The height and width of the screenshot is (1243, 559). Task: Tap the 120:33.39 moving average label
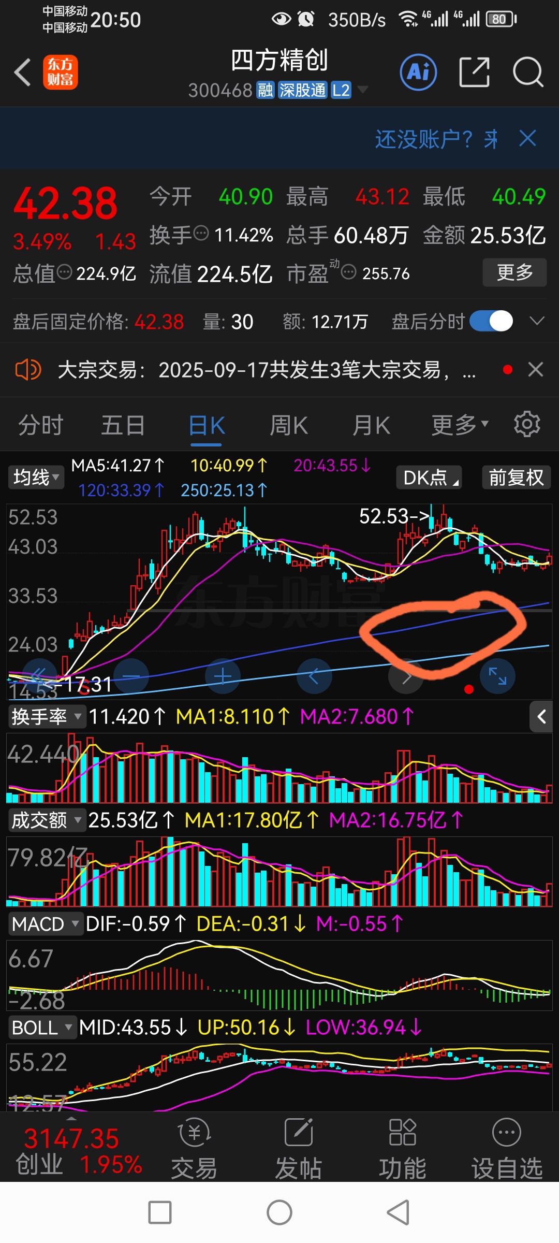point(121,490)
